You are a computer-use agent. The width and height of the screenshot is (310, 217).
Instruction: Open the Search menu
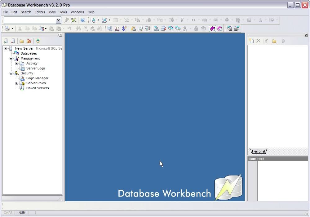[x=26, y=12]
